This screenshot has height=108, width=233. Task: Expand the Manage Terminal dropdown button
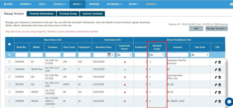[217, 28]
